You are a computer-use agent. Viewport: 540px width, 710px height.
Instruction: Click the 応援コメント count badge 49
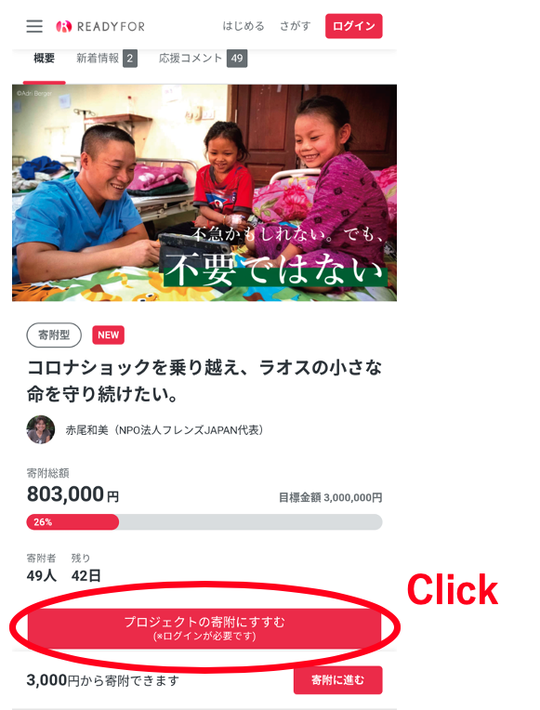(x=237, y=58)
